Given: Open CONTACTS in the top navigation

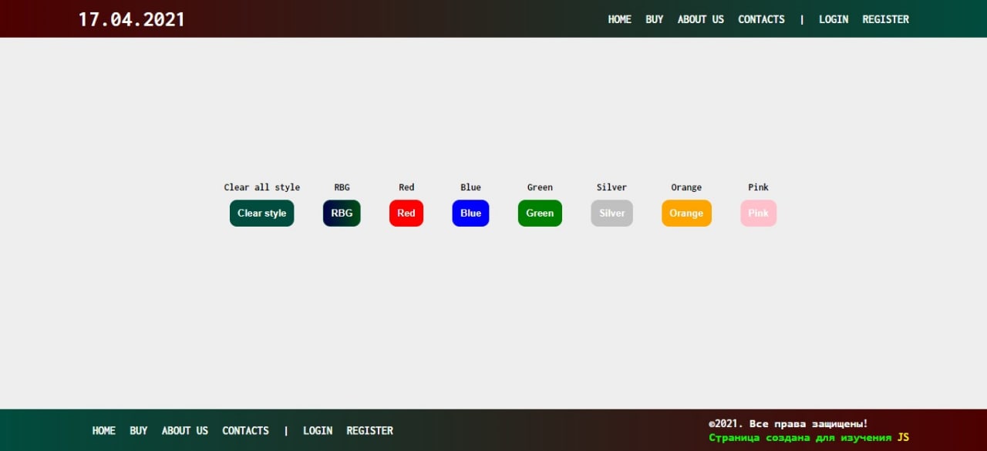Looking at the screenshot, I should (x=761, y=19).
